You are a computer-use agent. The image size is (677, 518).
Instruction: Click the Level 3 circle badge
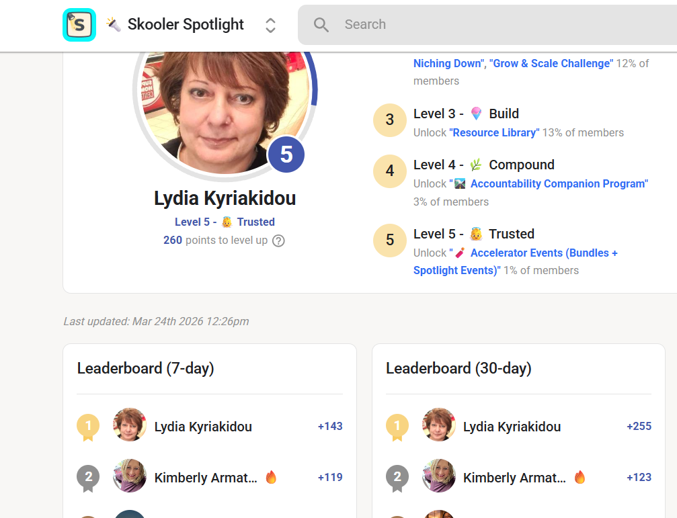[x=390, y=120]
